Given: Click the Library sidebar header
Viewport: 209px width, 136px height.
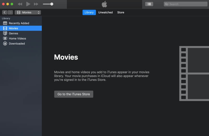Looking at the screenshot, I should (x=6, y=18).
